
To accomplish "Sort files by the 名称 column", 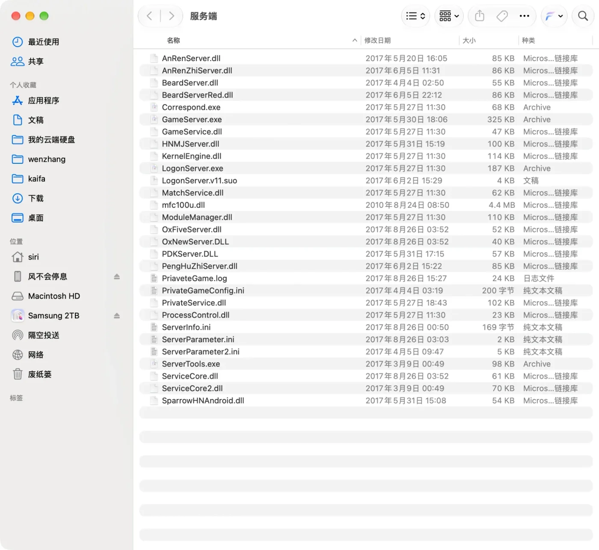I will click(173, 41).
